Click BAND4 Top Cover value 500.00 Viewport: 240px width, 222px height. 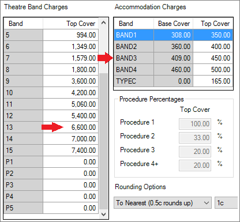[213, 70]
